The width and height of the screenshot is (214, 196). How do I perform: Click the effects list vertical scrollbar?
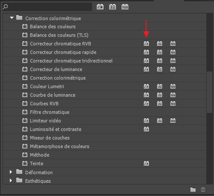209,92
